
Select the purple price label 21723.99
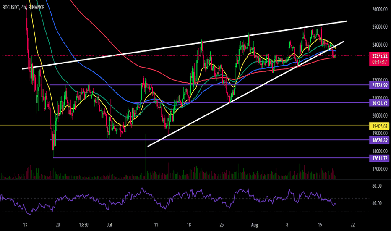point(380,85)
